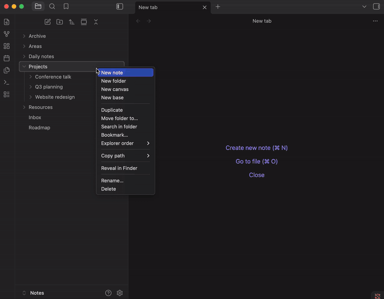Click auto-reveal current file icon
384x299 pixels.
point(84,22)
